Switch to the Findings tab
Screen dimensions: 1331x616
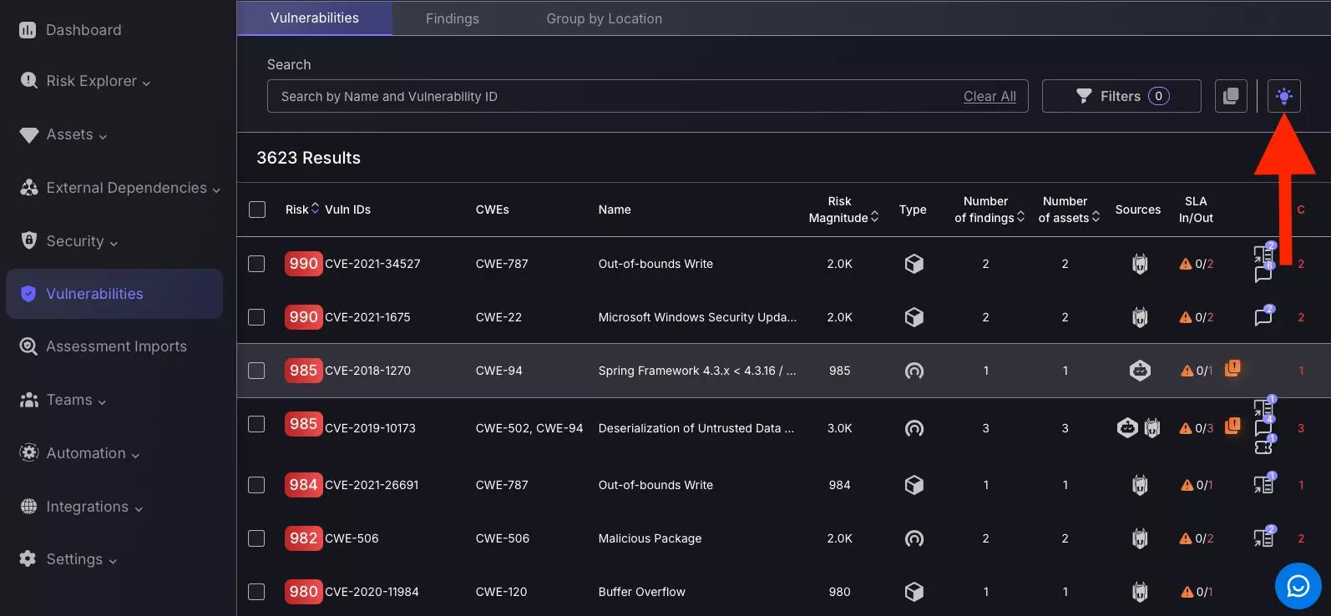click(x=453, y=18)
